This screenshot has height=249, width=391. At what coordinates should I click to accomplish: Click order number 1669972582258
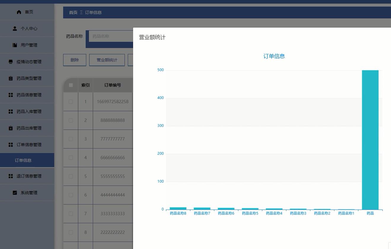point(113,102)
